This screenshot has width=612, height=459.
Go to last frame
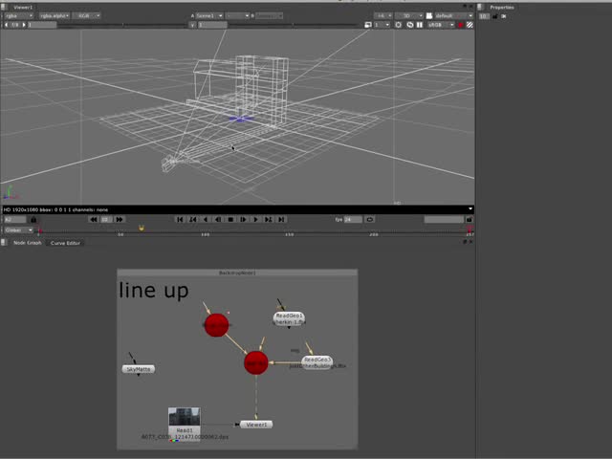tap(281, 220)
